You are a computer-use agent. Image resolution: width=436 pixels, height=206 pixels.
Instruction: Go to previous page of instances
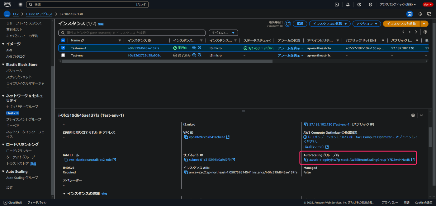pyautogui.click(x=403, y=32)
